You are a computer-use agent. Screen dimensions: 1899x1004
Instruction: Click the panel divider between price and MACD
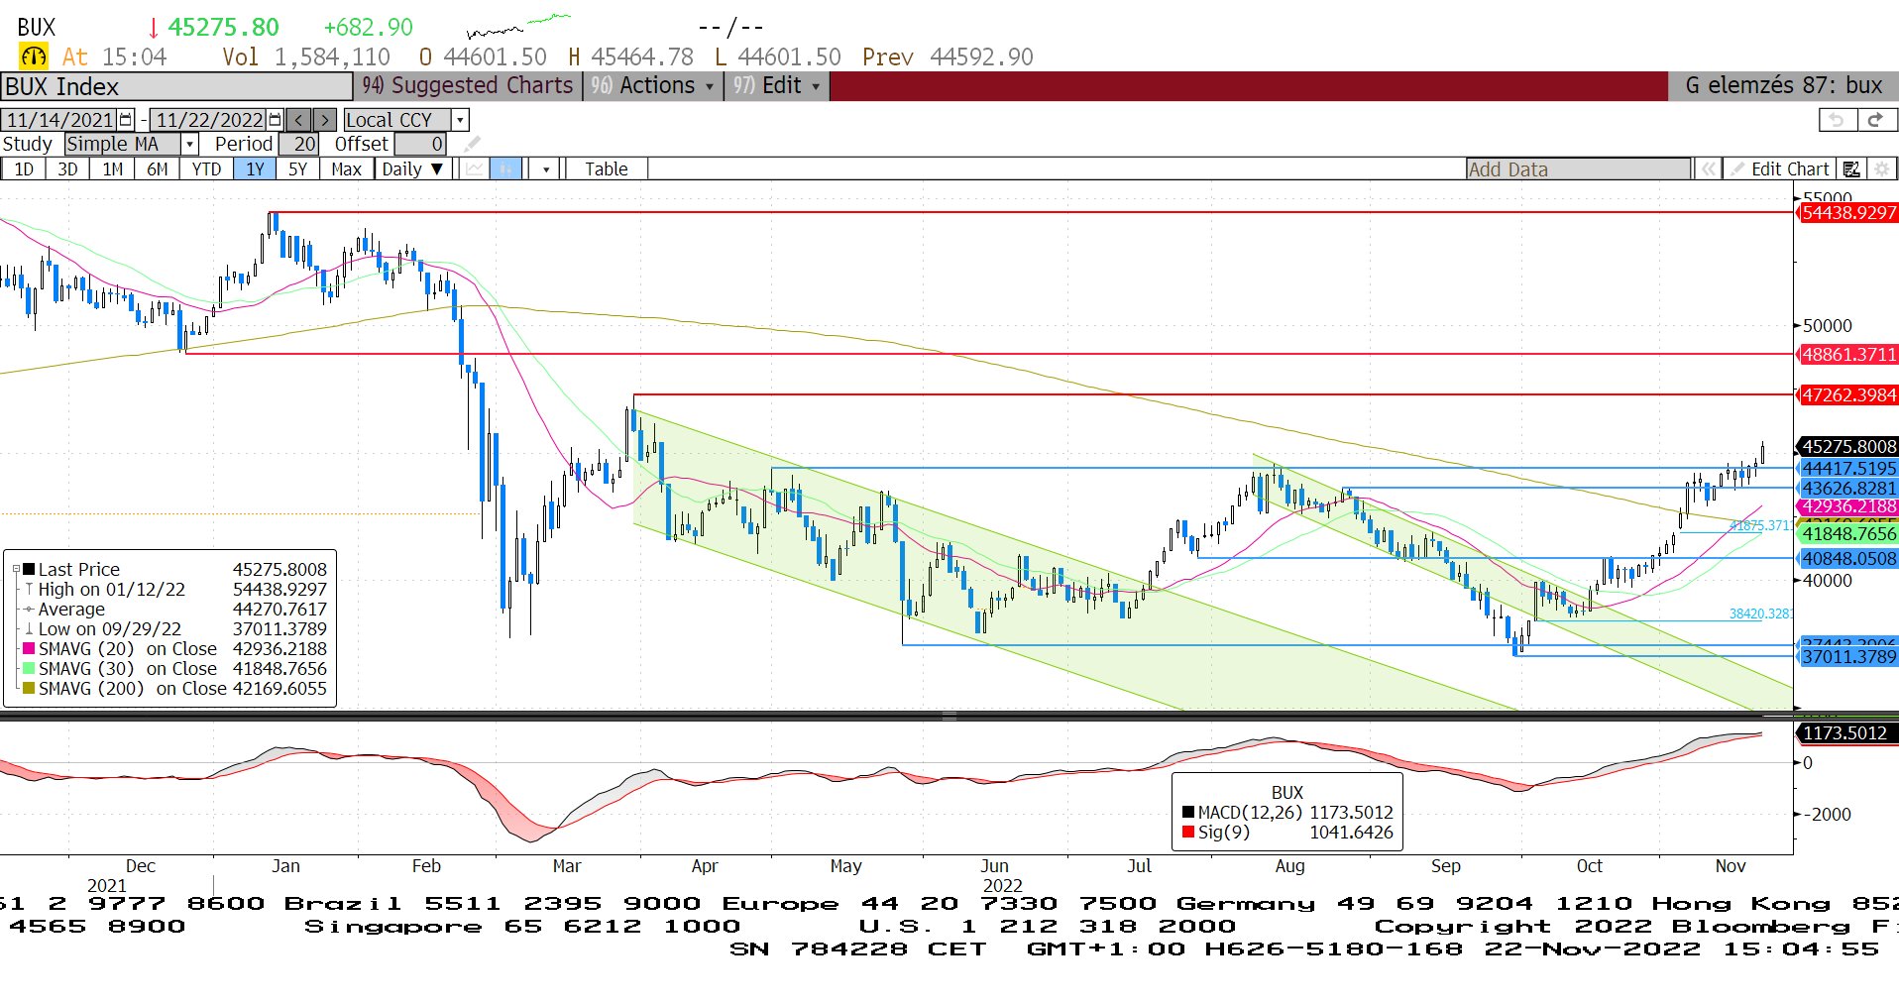coord(949,716)
